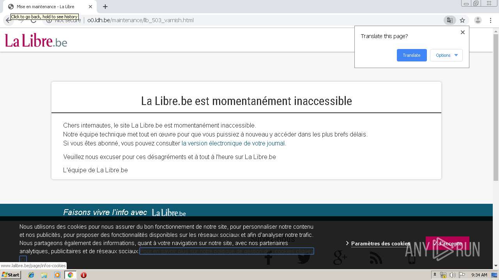This screenshot has height=280, width=499.
Task: Click the blue Translate button
Action: click(412, 55)
